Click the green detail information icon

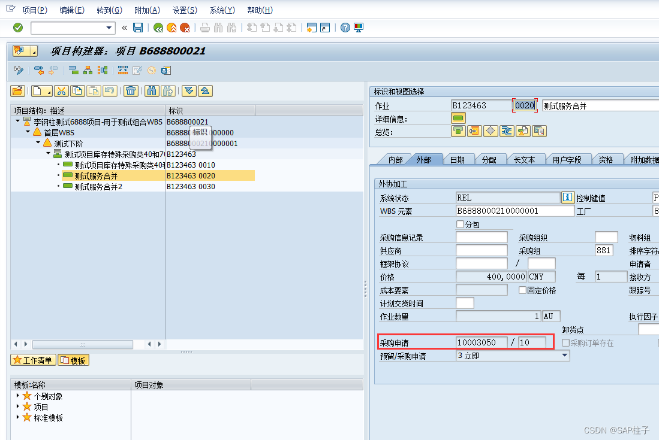tap(458, 119)
